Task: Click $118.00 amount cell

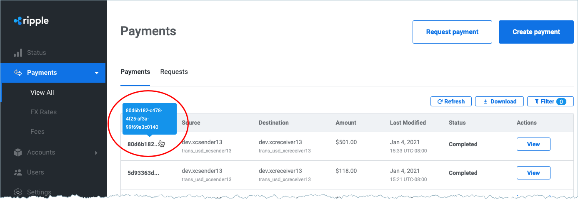Action: [x=346, y=171]
